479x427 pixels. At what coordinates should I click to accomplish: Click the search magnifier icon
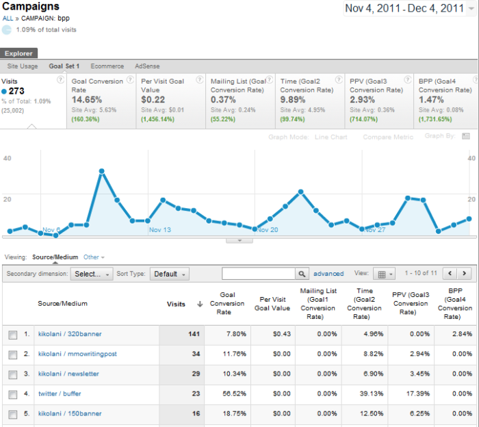coord(302,274)
